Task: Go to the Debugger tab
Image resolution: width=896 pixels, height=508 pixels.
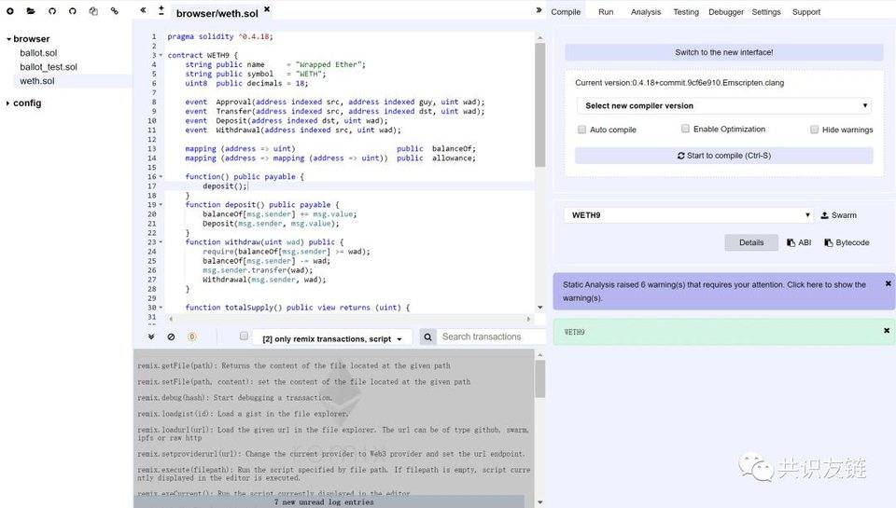Action: click(x=726, y=12)
